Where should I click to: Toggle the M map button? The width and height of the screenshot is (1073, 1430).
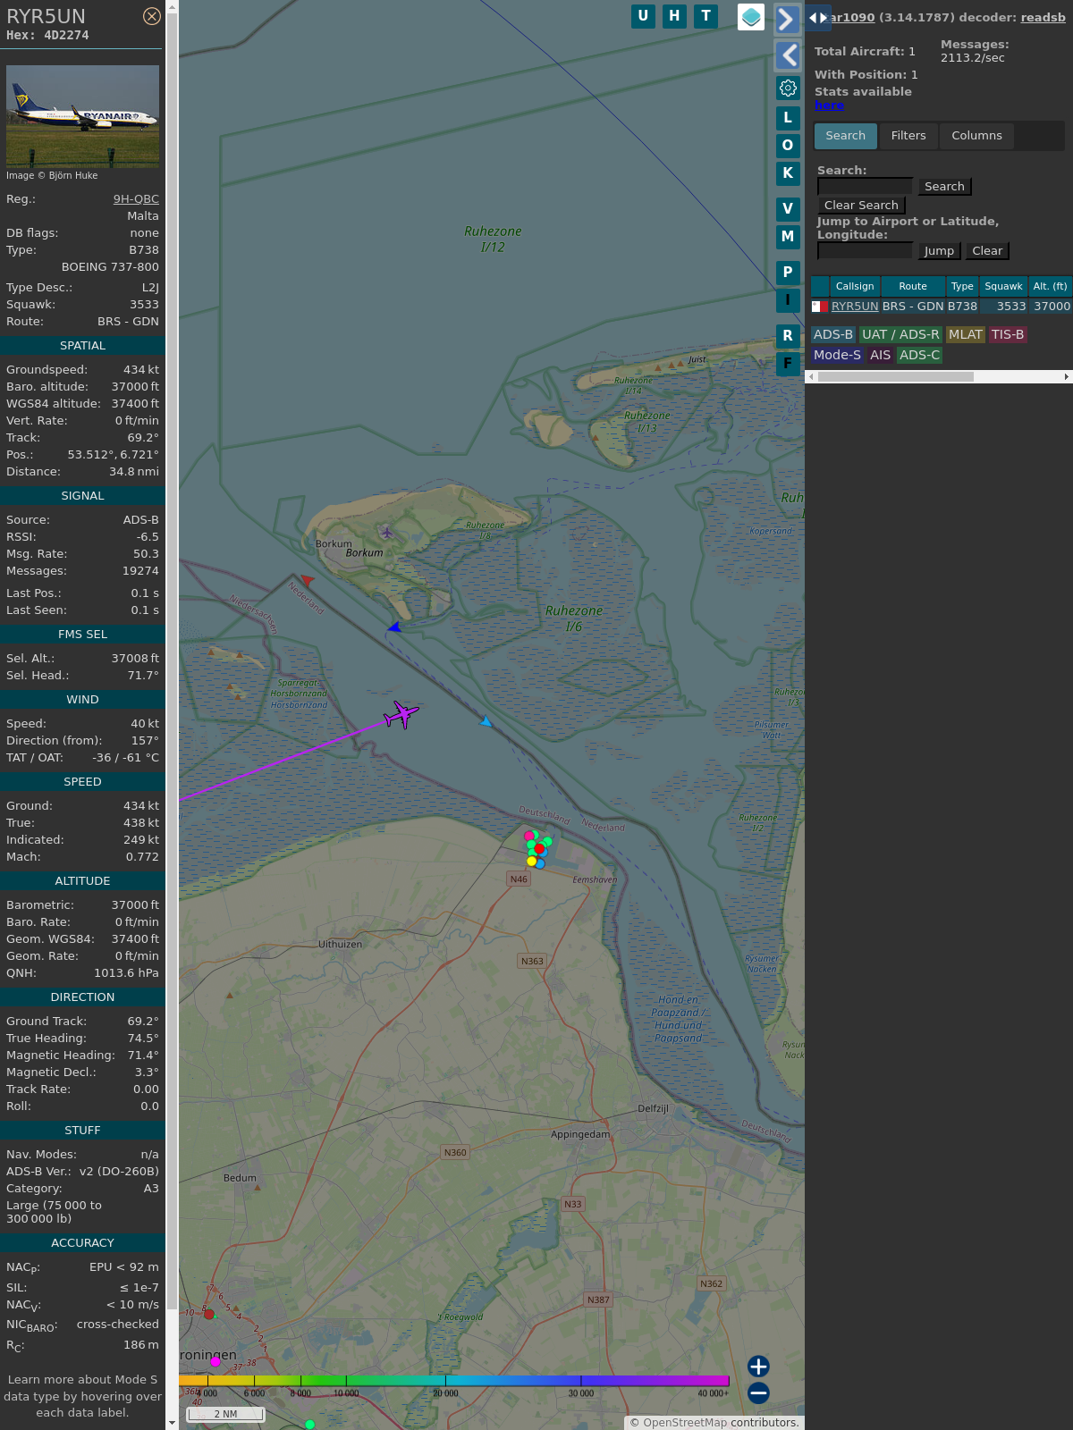788,237
